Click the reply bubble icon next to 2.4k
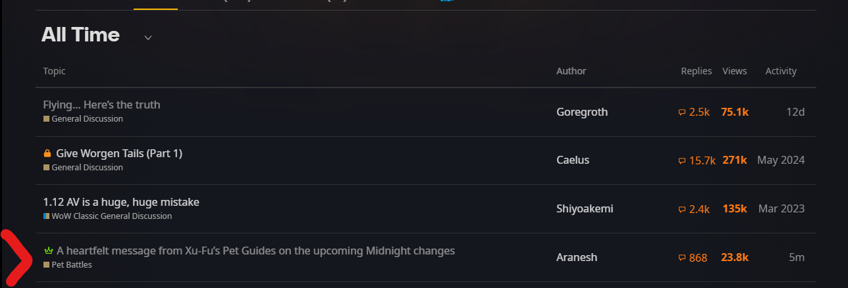Screen dimensions: 848x288 coord(682,210)
